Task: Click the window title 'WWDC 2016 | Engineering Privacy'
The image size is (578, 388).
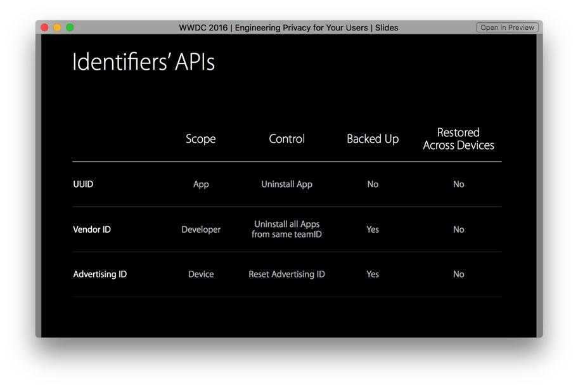Action: click(x=288, y=28)
